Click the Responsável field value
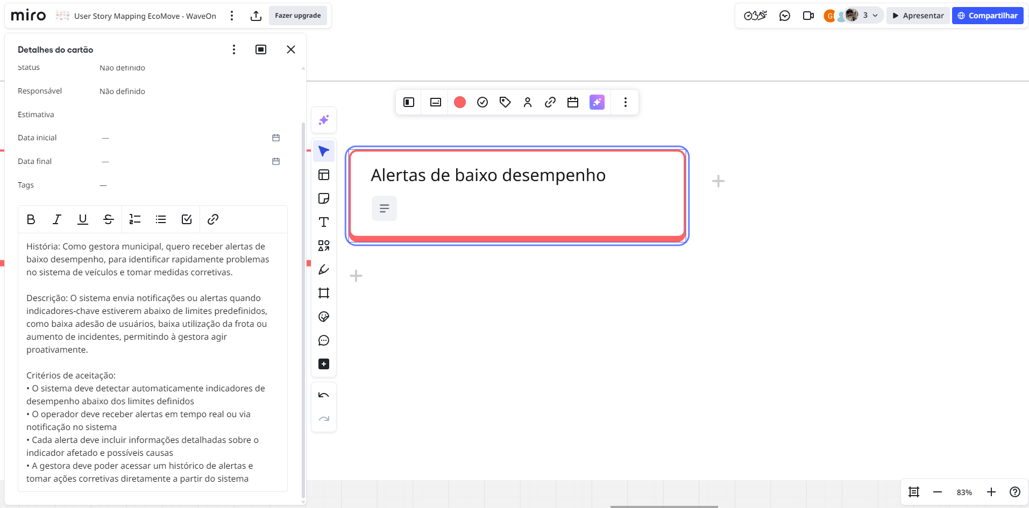 123,91
